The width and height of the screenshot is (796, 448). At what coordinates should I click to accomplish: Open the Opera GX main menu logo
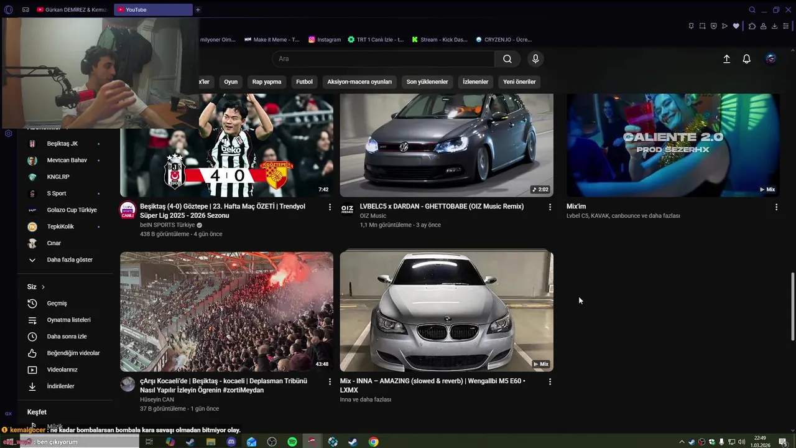(x=8, y=9)
